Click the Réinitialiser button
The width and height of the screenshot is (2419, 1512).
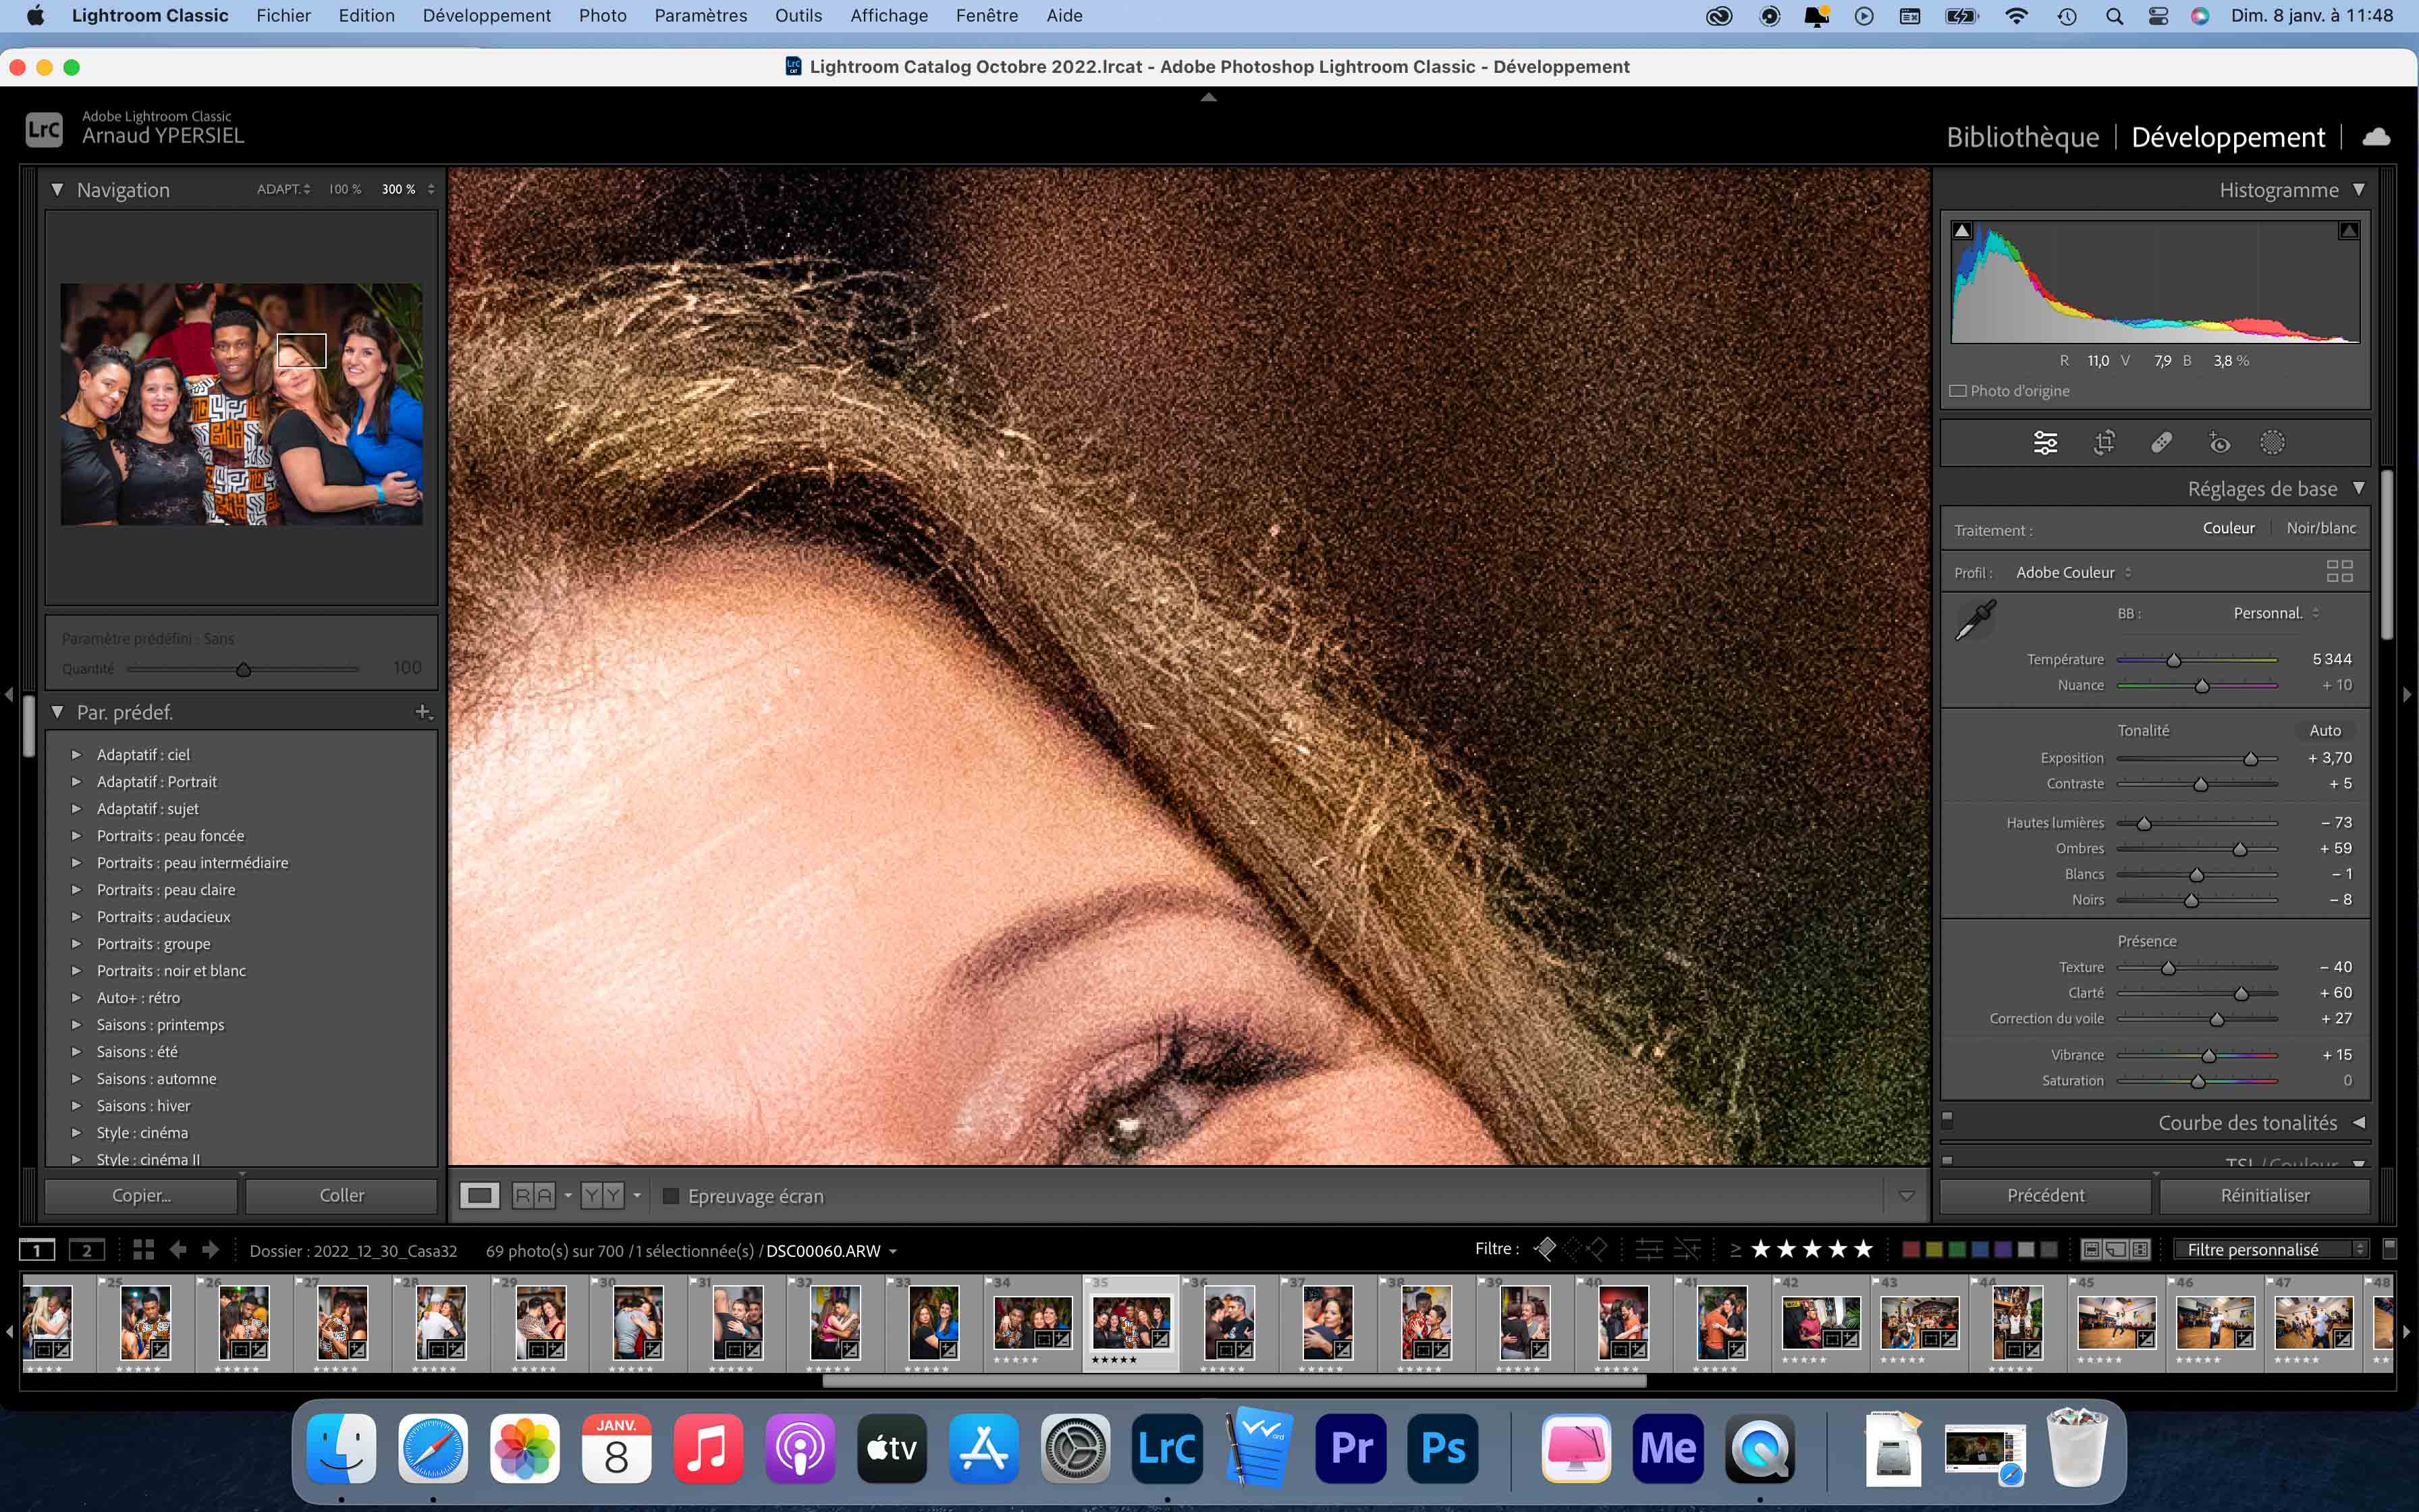pyautogui.click(x=2264, y=1195)
